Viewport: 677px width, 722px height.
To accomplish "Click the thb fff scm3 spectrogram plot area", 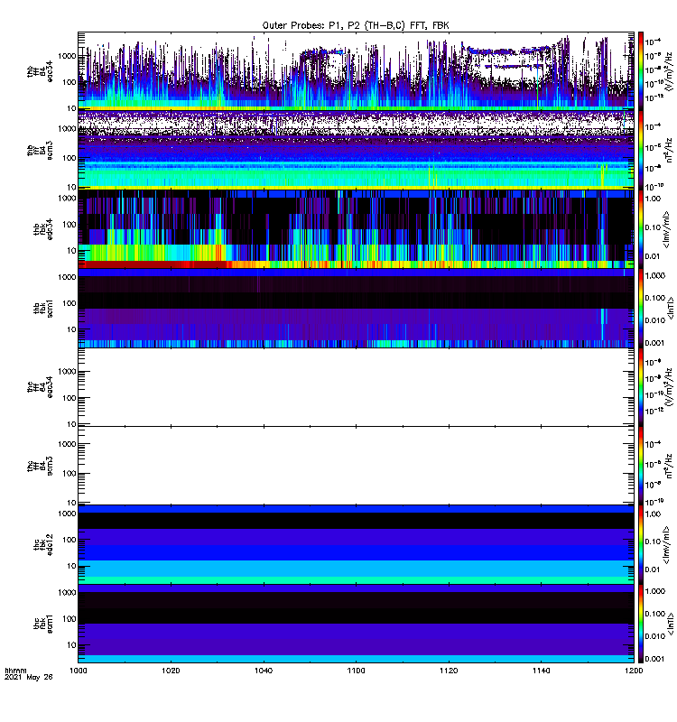I will point(356,150).
